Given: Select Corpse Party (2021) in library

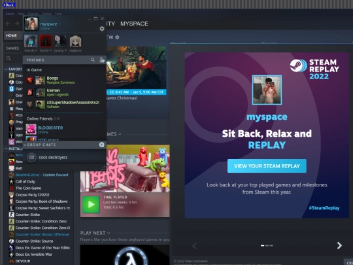Looking at the screenshot, I should pyautogui.click(x=32, y=195).
